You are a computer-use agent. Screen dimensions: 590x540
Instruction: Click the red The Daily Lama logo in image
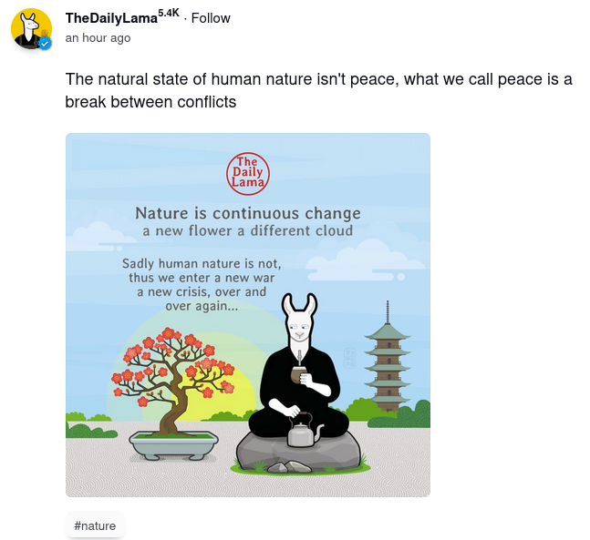[x=248, y=174]
